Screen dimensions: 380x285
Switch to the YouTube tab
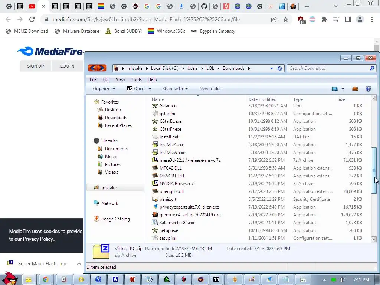click(x=32, y=6)
